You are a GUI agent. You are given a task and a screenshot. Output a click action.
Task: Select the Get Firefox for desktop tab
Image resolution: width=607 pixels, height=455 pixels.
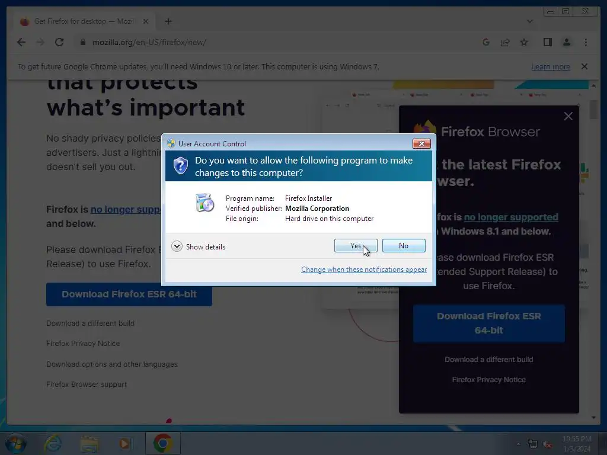(x=84, y=21)
